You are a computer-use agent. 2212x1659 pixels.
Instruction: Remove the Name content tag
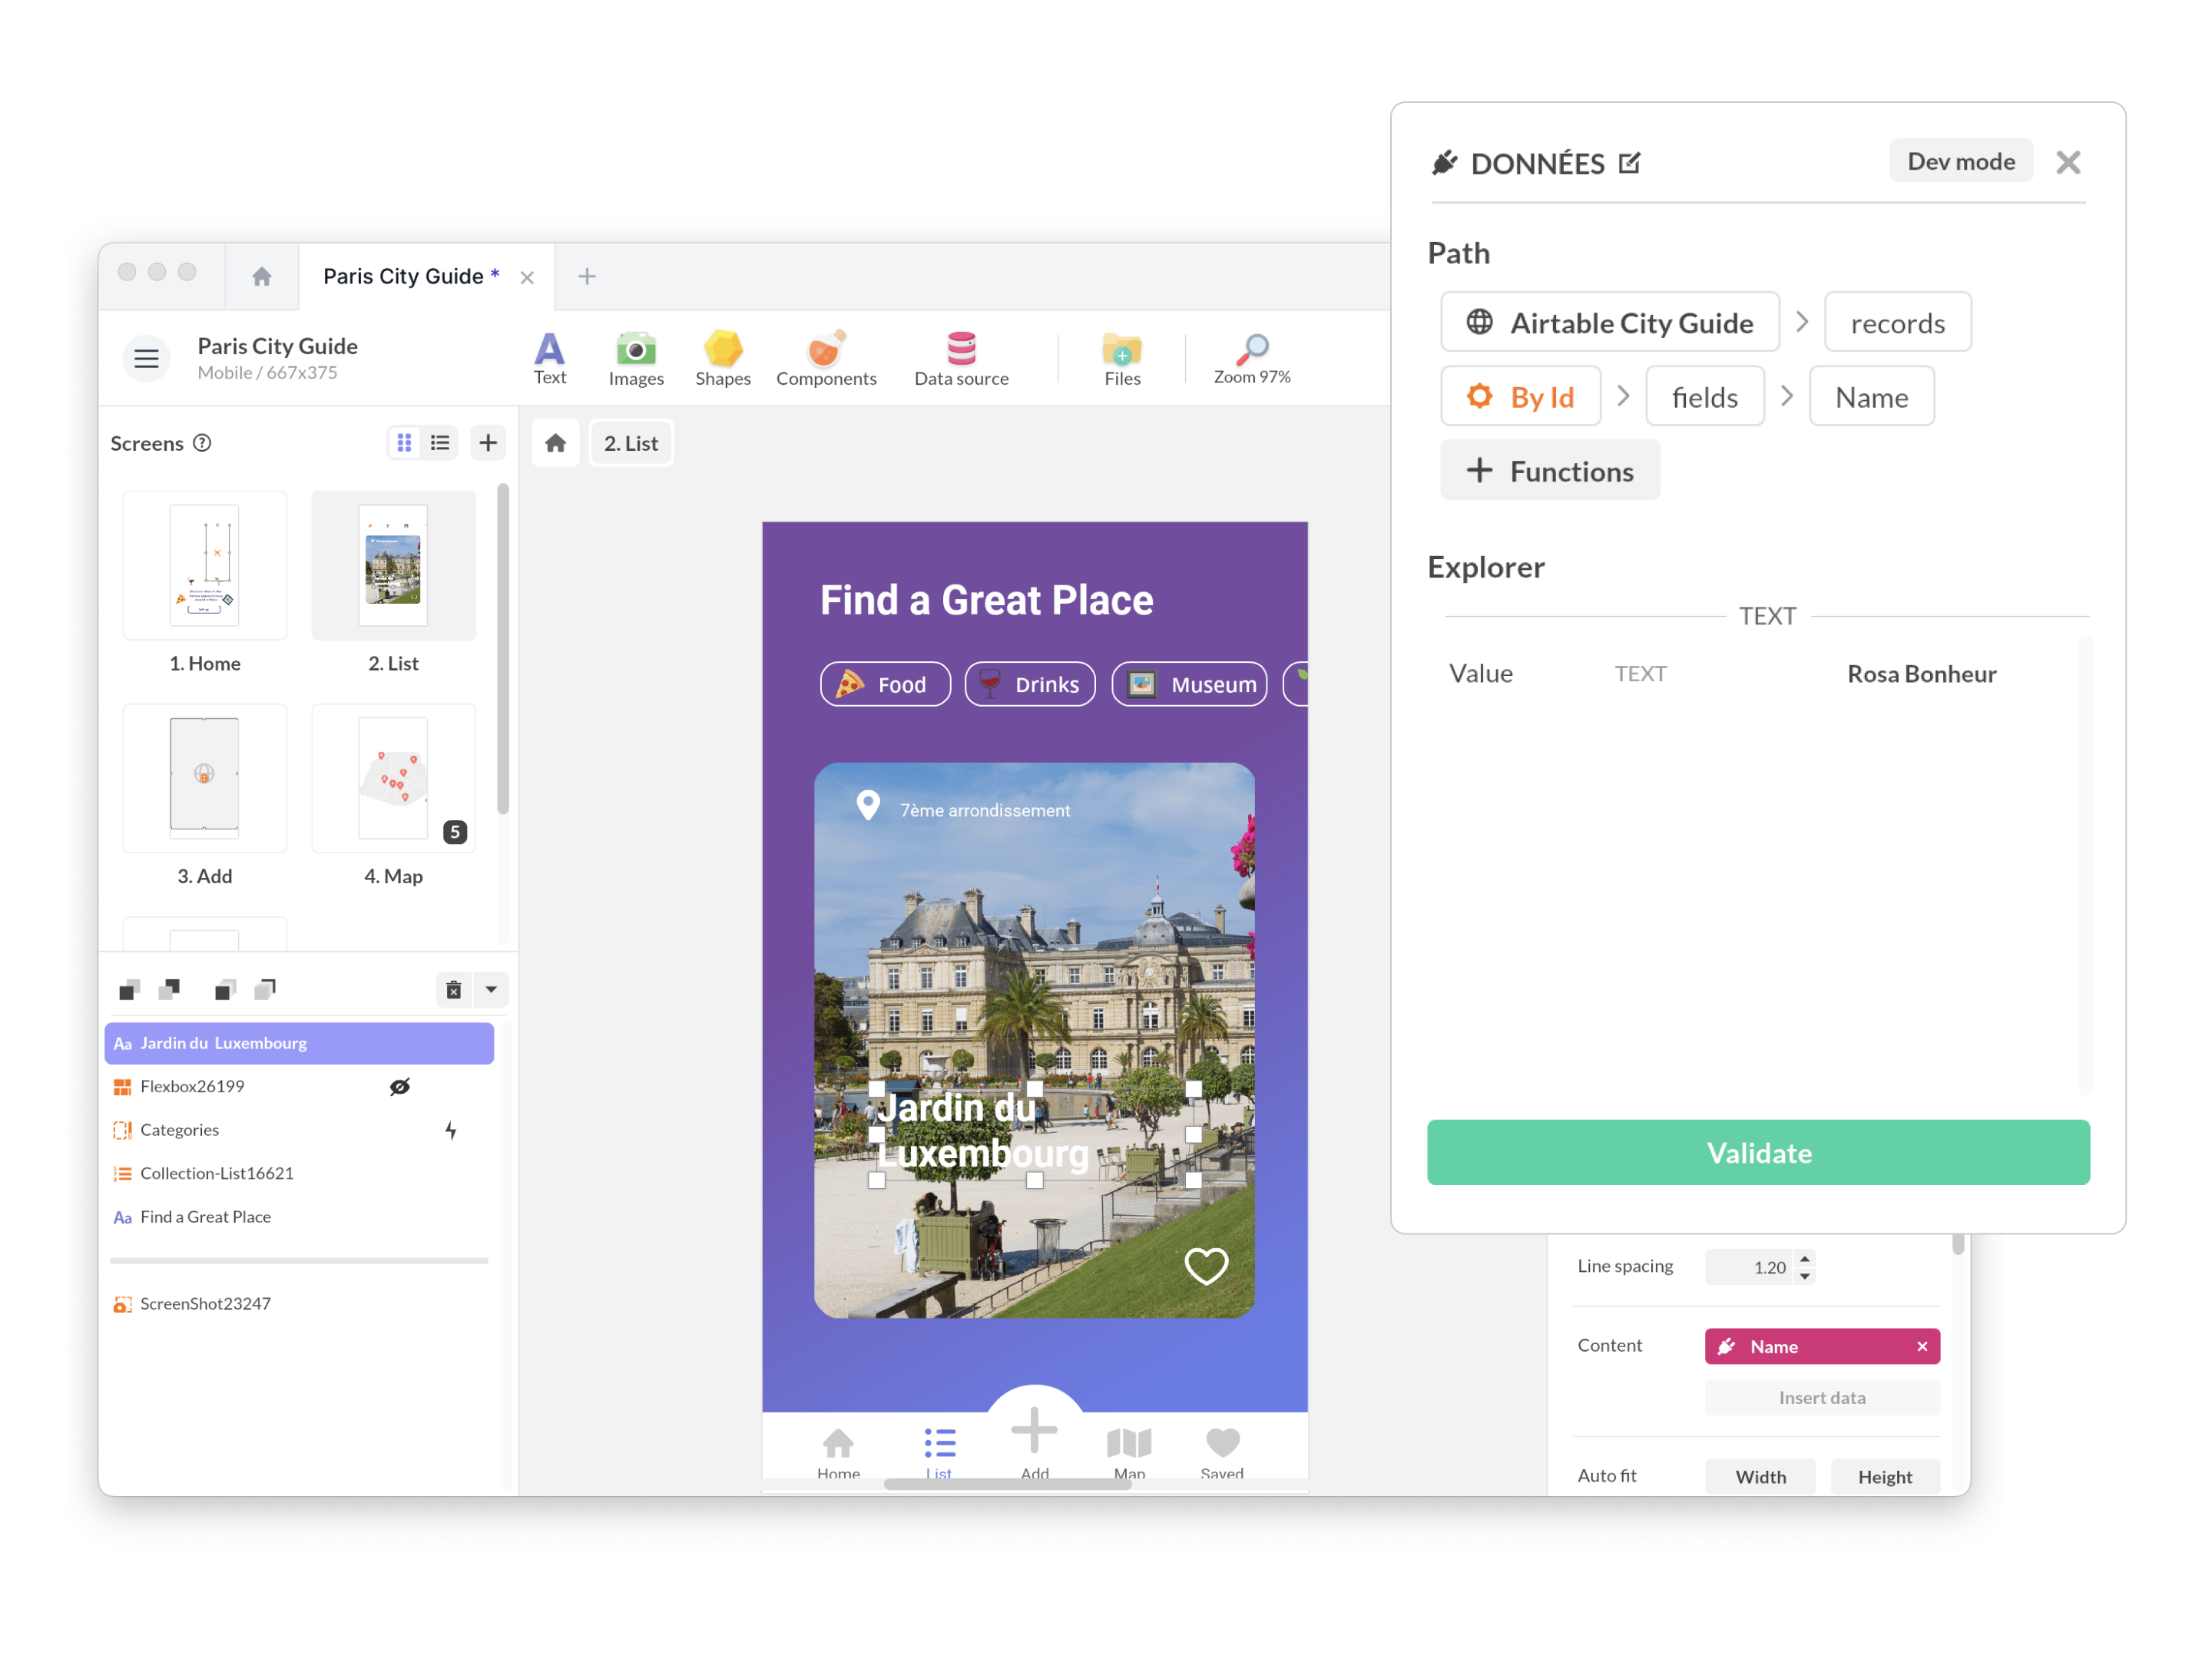1918,1346
